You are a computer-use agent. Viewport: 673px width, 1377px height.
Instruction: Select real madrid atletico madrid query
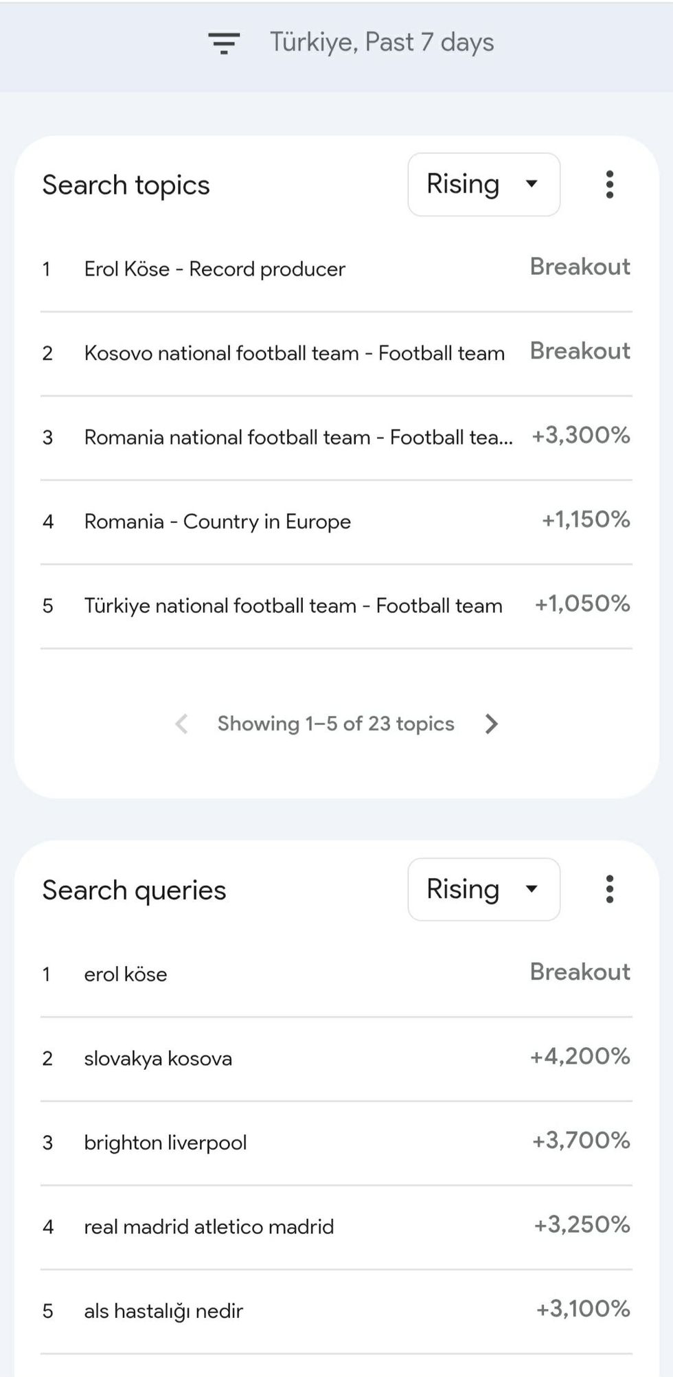209,1227
